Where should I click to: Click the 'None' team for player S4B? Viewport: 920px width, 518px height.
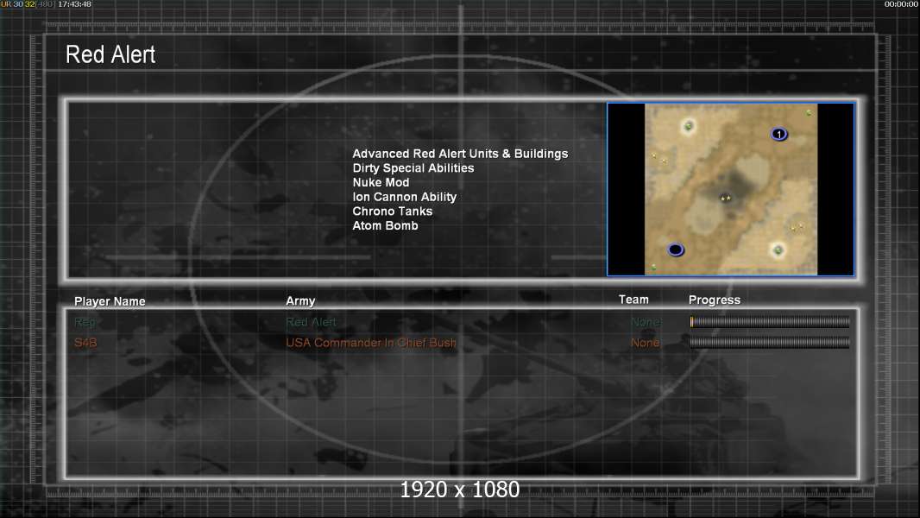click(x=646, y=343)
